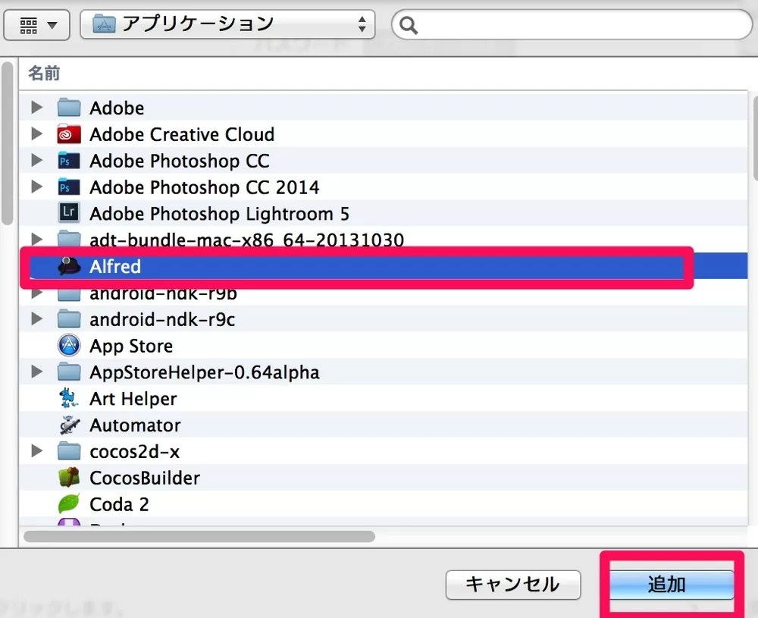Screen dimensions: 758x618
Task: Select the Adobe Photoshop CC name
Action: pyautogui.click(x=180, y=161)
